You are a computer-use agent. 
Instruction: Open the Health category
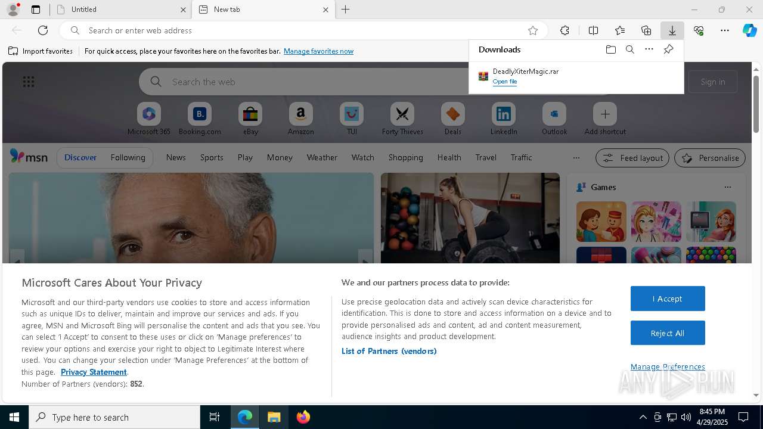click(449, 157)
